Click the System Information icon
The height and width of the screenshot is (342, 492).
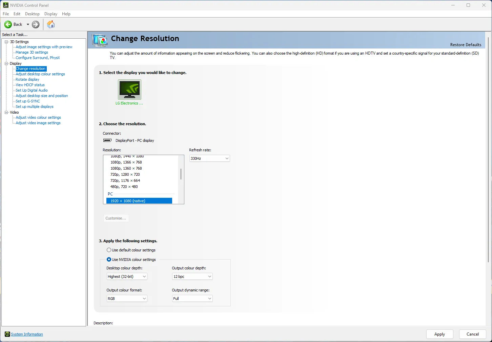(x=7, y=334)
